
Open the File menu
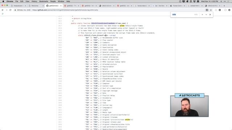[17, 1]
